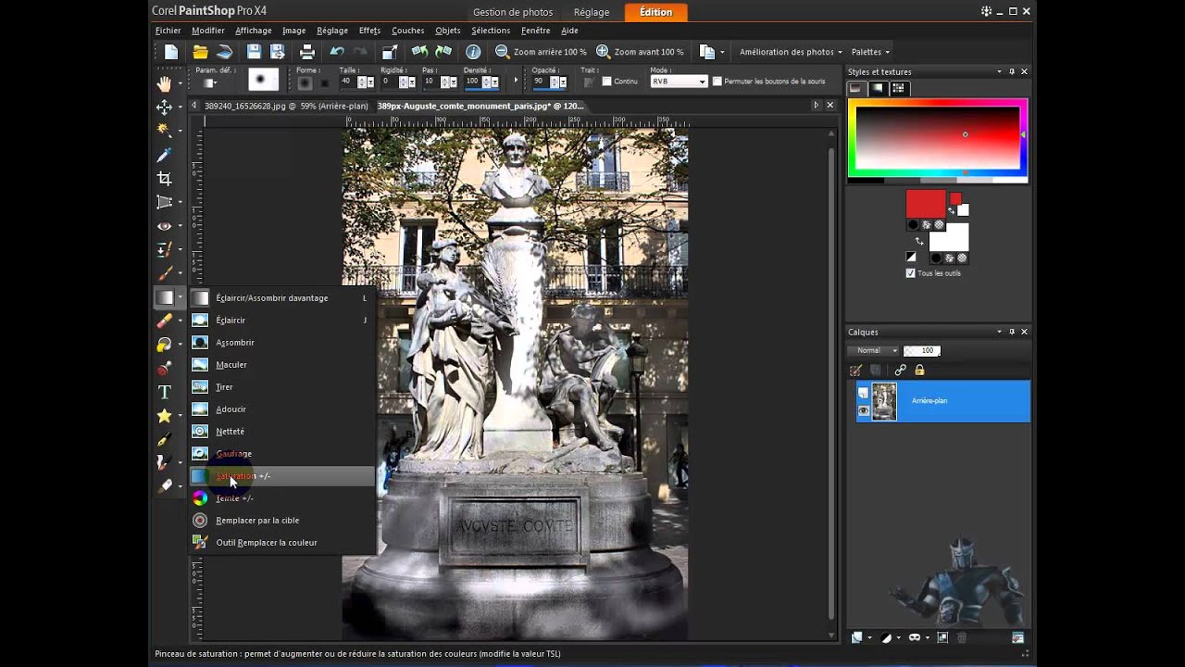Switch to Réglage workspace tab
Viewport: 1185px width, 667px height.
(x=592, y=12)
